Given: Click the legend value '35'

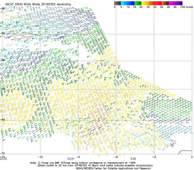Looking at the screenshot, I should [x=161, y=7].
